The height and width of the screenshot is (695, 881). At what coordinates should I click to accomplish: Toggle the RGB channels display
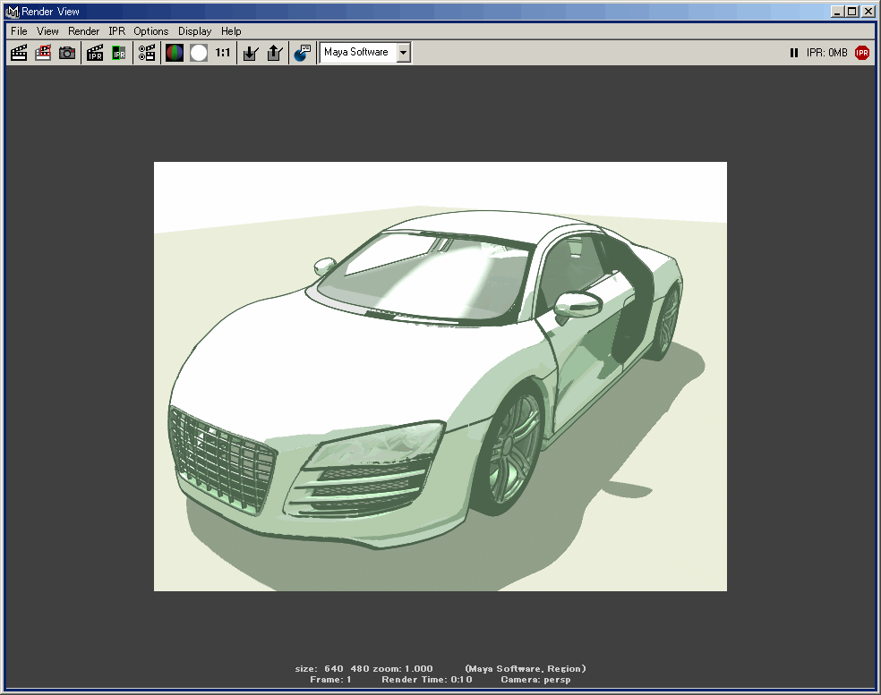pyautogui.click(x=174, y=53)
